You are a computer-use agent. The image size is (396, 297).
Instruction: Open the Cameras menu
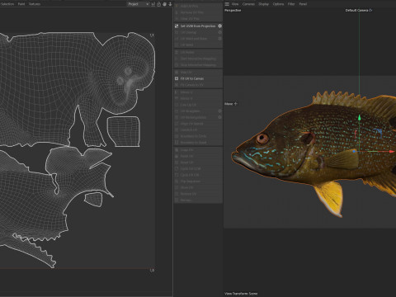pos(248,4)
